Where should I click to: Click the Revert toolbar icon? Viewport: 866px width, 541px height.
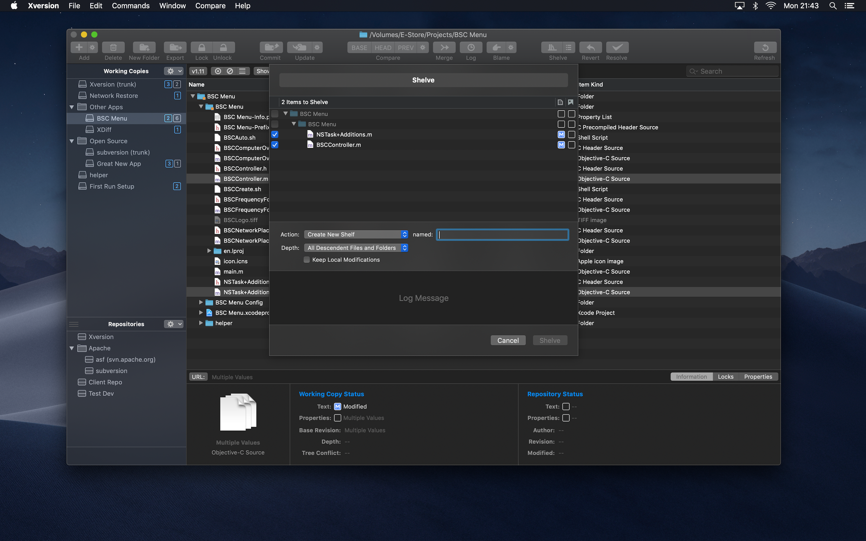[x=591, y=47]
